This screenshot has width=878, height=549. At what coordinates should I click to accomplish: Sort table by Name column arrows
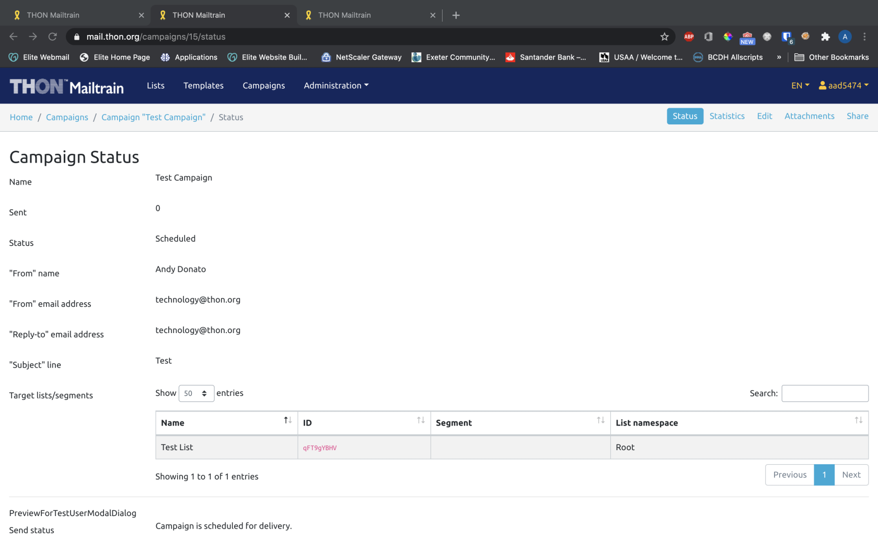coord(287,420)
